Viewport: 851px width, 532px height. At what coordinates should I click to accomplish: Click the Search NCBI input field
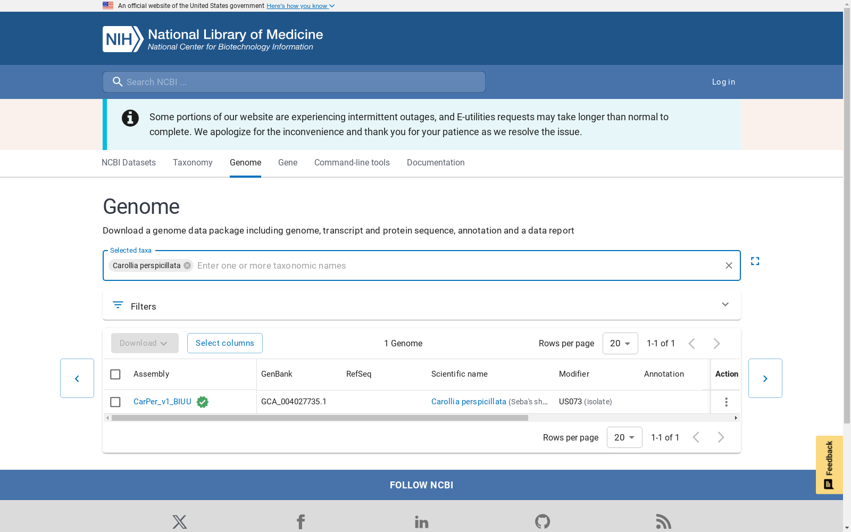coord(294,82)
